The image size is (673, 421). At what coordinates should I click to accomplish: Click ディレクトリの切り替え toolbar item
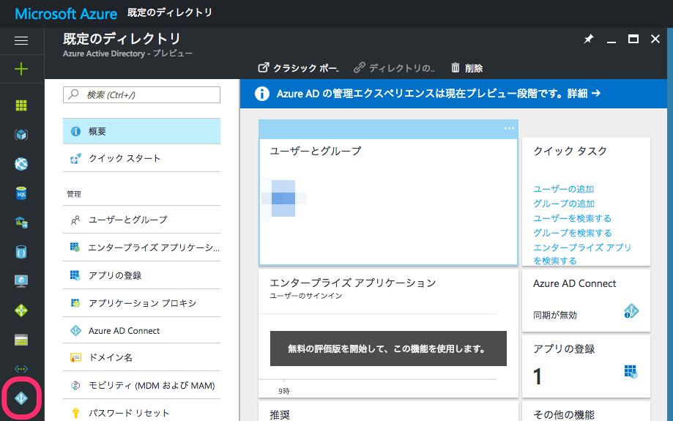tap(394, 68)
